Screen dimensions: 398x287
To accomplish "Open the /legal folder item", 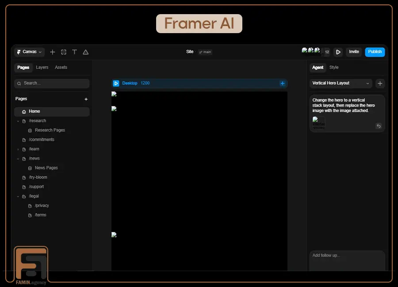I will click(34, 196).
